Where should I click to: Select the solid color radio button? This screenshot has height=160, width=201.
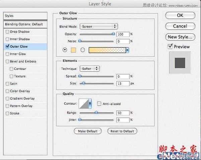(65, 50)
